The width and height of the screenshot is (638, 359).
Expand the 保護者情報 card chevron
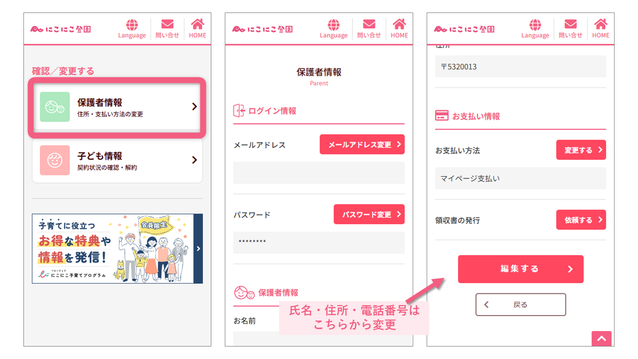tap(194, 107)
